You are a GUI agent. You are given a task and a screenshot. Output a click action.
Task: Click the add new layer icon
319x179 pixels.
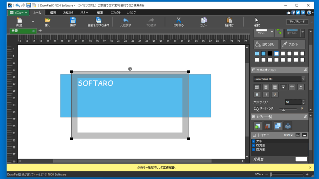(x=258, y=126)
